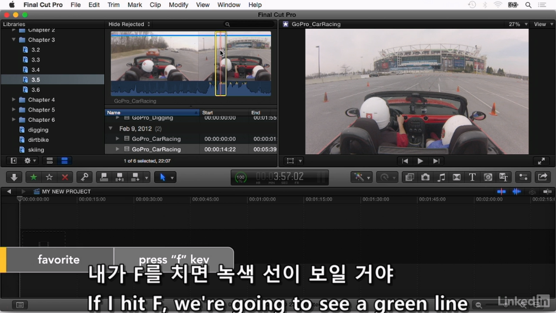This screenshot has height=313, width=556.
Task: Open the viewer View options menu
Action: coord(543,24)
